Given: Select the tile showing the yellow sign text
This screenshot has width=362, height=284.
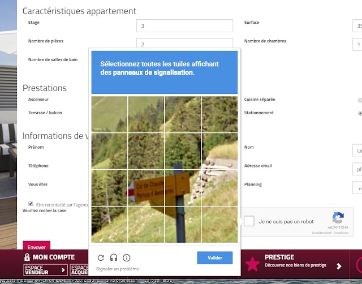Looking at the screenshot, I should [x=146, y=188].
